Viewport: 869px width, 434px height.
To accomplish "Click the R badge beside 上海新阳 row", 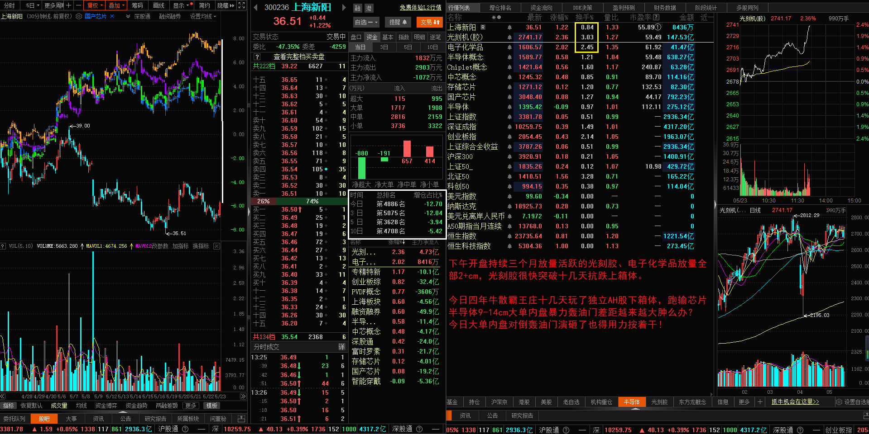I will pyautogui.click(x=483, y=27).
